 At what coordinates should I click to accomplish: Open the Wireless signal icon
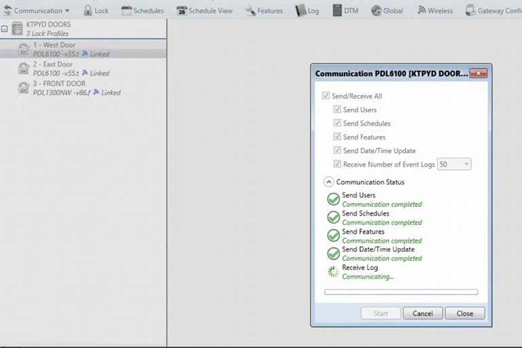(421, 10)
